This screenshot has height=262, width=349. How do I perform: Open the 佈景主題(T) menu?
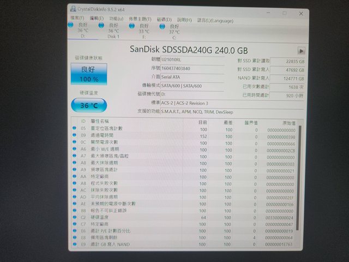(x=141, y=20)
